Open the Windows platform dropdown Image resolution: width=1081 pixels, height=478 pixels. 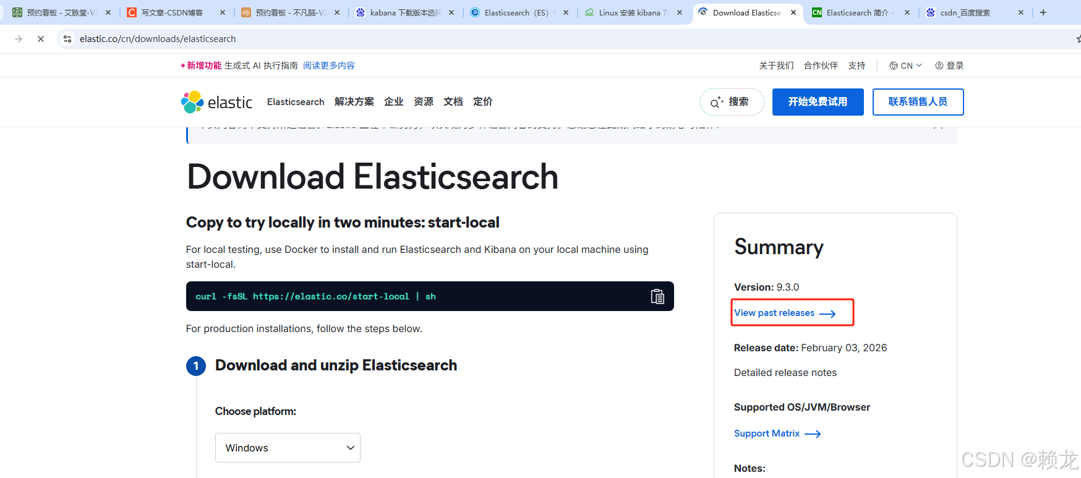click(x=288, y=448)
